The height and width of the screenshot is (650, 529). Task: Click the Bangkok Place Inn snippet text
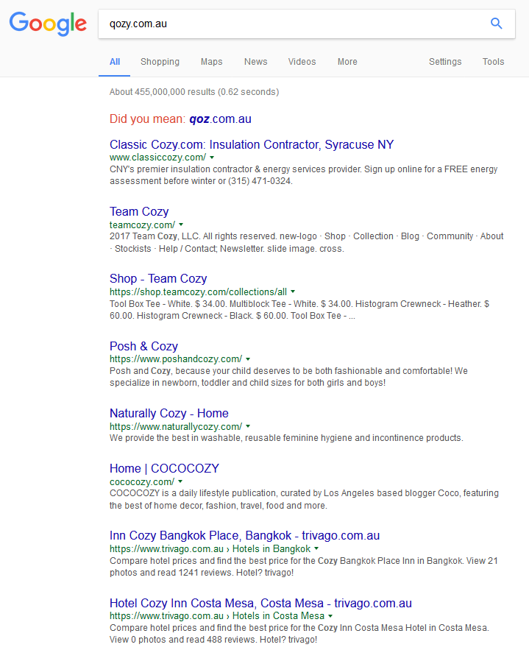[x=303, y=567]
